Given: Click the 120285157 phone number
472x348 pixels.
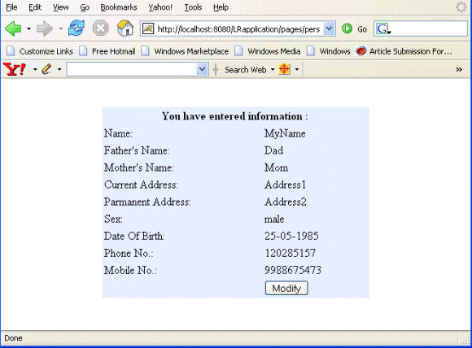Looking at the screenshot, I should point(291,253).
